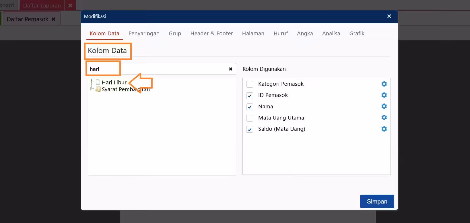Close the Daftar Pemasok tab
This screenshot has width=470, height=223.
[x=53, y=19]
